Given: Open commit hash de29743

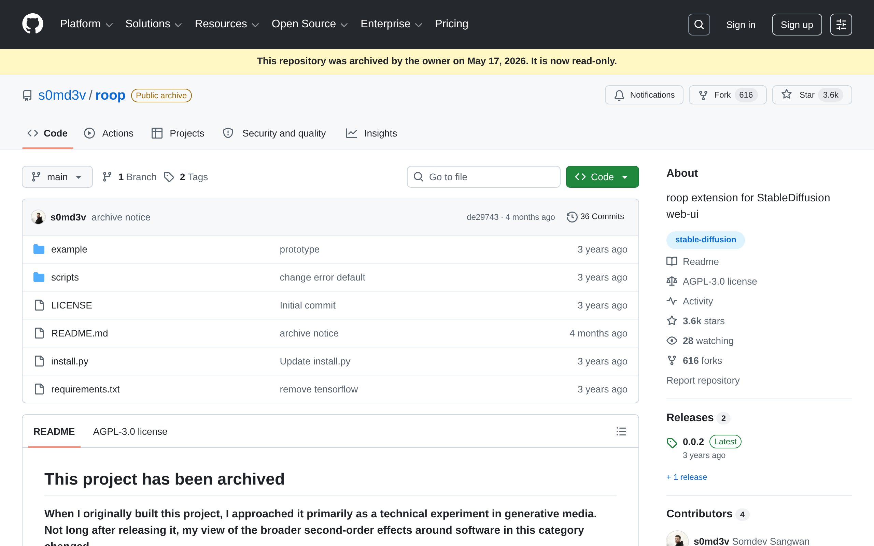Looking at the screenshot, I should click(x=482, y=217).
